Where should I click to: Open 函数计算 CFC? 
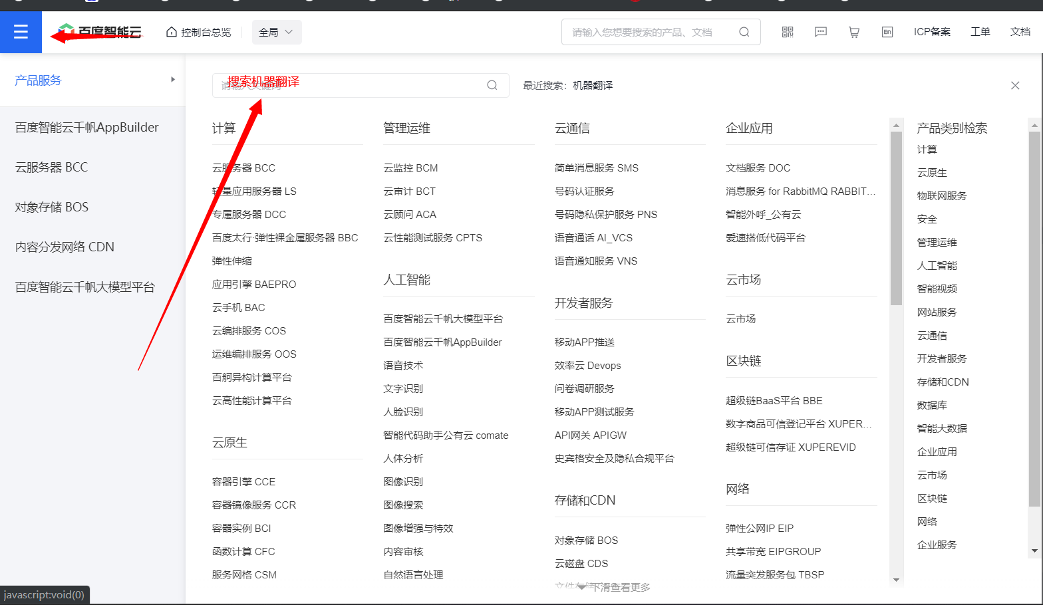tap(243, 551)
